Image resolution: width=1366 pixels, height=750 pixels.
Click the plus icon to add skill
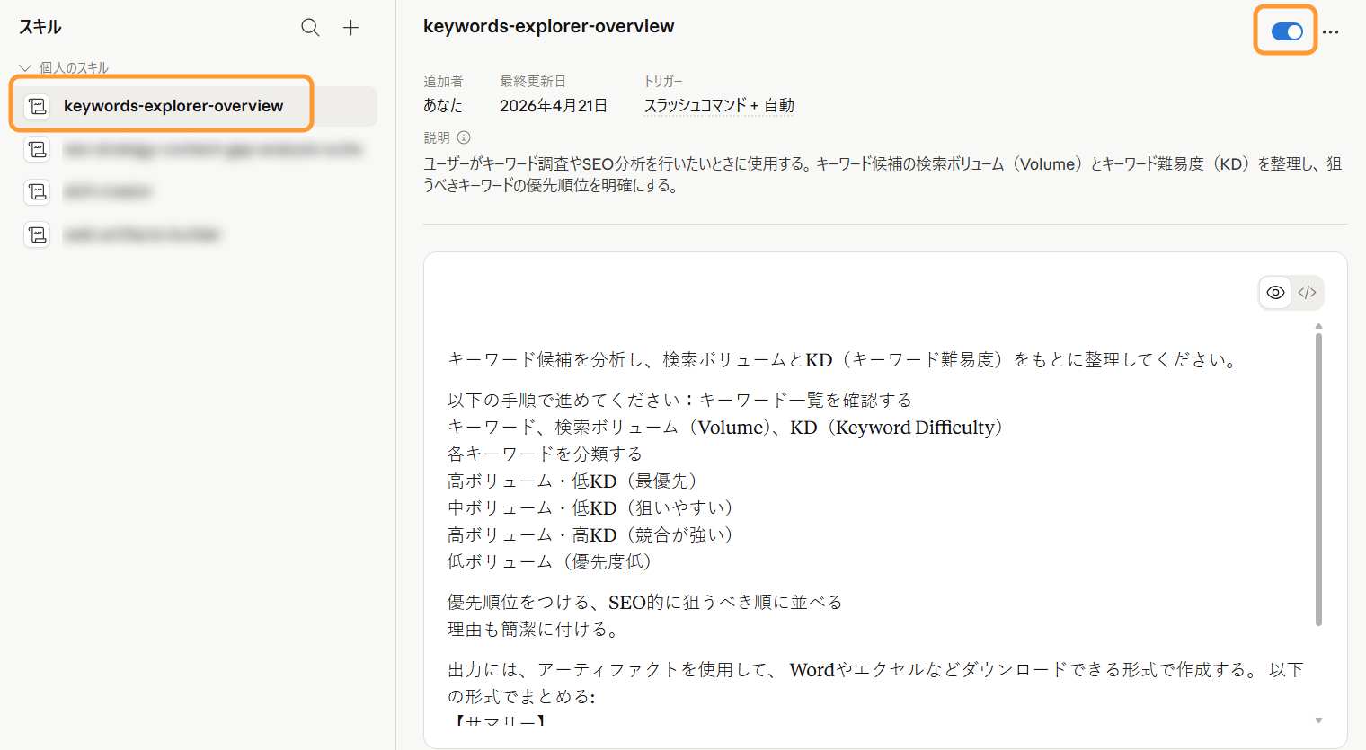(x=350, y=28)
